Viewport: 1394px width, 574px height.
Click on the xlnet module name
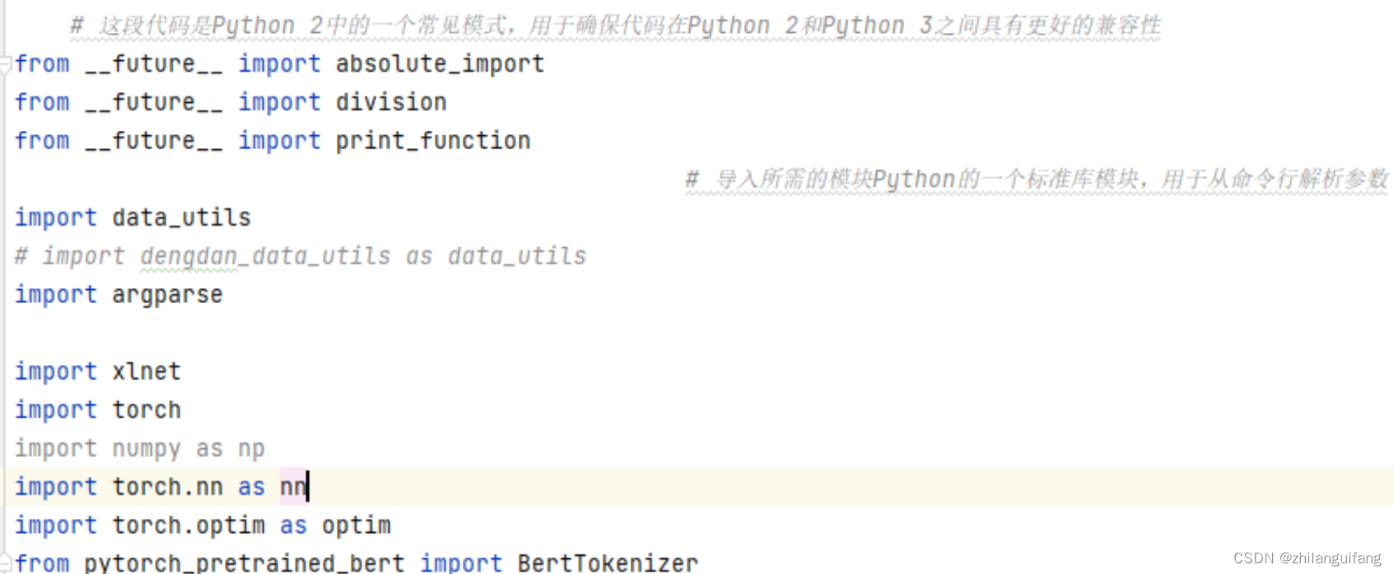(x=147, y=371)
